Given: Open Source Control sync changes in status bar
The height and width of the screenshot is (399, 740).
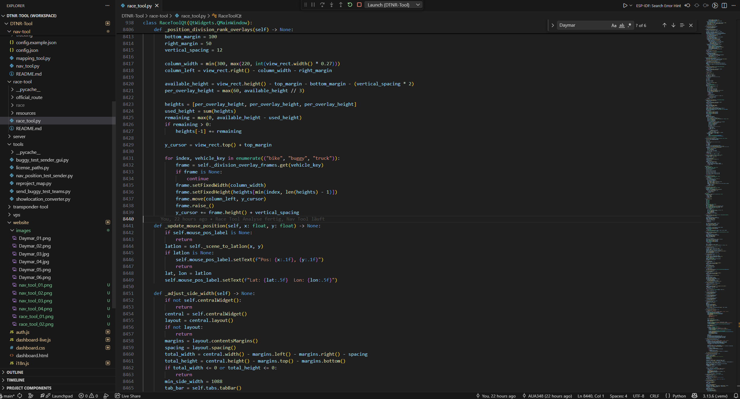Looking at the screenshot, I should tap(20, 396).
